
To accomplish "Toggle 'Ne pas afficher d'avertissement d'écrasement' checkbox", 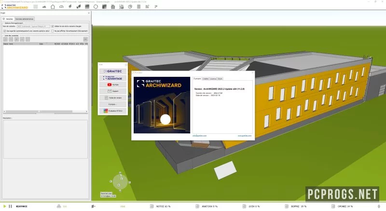I will click(x=52, y=31).
